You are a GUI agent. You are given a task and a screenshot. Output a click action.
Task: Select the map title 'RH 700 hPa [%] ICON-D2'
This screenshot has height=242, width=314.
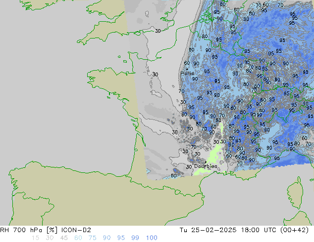pos(46,230)
